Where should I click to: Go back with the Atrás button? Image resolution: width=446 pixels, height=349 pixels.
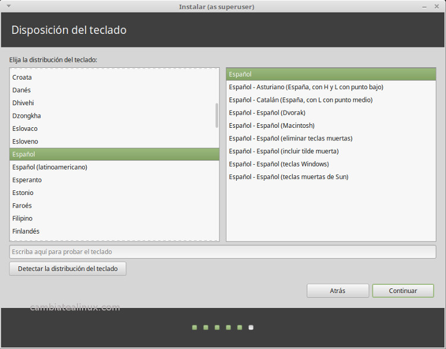tap(338, 291)
